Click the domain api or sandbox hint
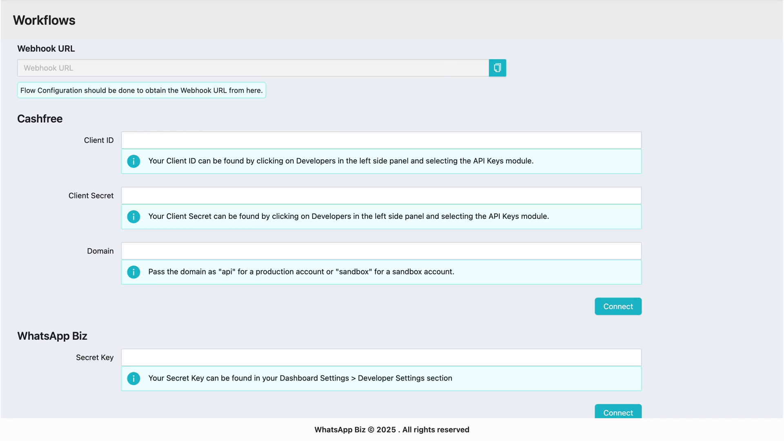This screenshot has height=441, width=784. pos(301,272)
